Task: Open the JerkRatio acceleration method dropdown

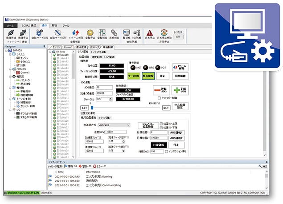Action: (114, 125)
